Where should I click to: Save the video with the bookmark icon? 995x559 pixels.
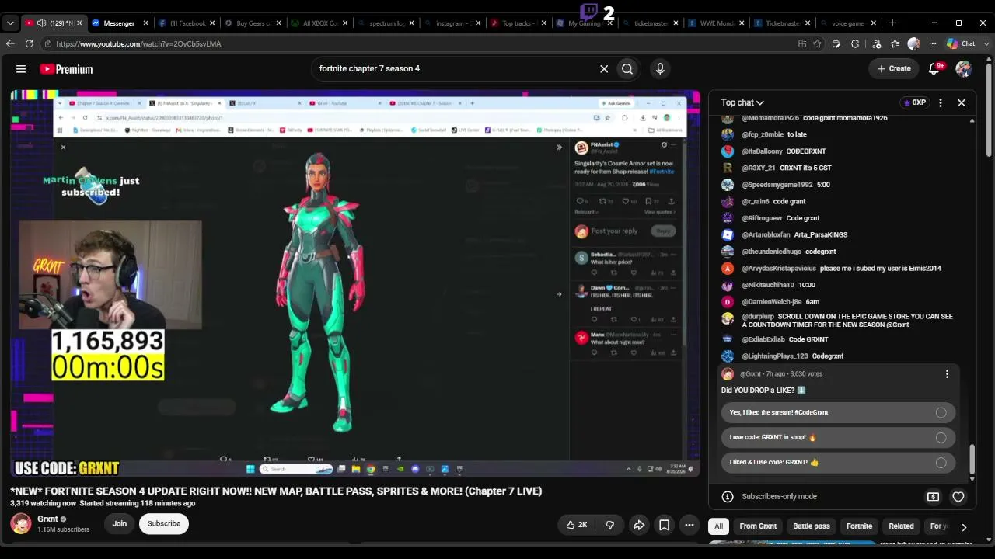coord(665,525)
